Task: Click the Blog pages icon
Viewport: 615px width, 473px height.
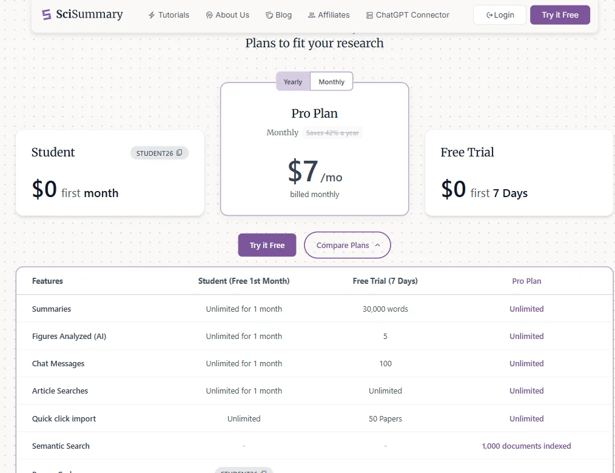Action: coord(269,15)
